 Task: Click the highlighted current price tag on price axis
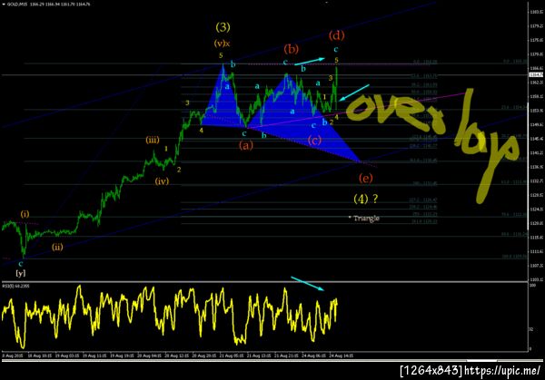536,75
